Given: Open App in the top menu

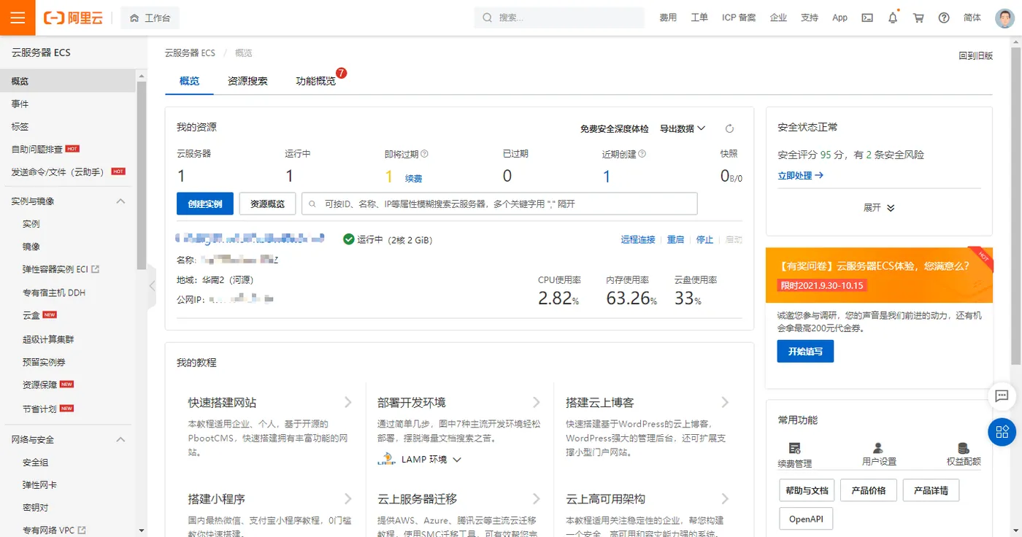Looking at the screenshot, I should coord(839,18).
